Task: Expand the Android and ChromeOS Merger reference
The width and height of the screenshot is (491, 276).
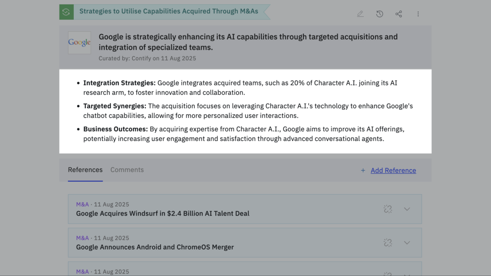Action: pos(407,242)
